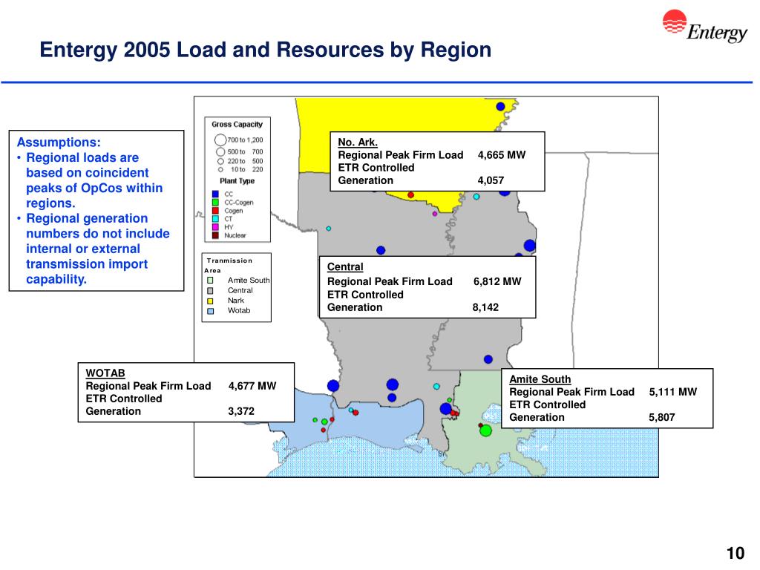The height and width of the screenshot is (570, 760).
Task: Click the 4,057 generation value
Action: [x=491, y=180]
